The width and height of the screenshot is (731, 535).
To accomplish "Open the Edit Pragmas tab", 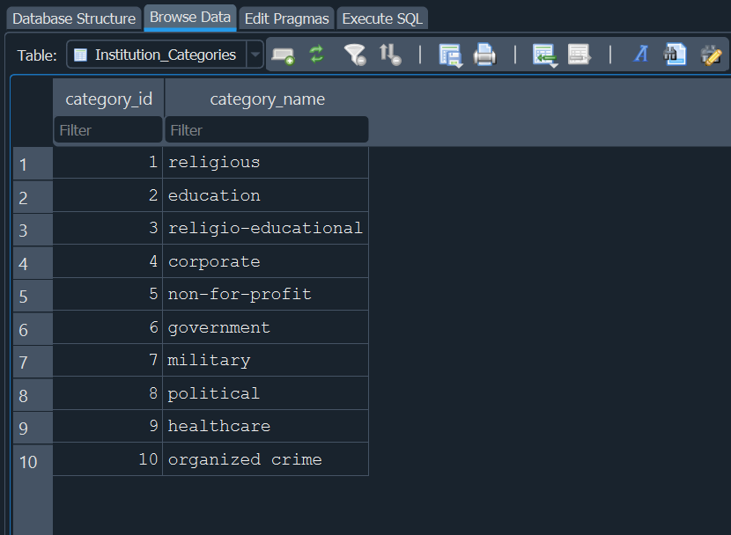I will click(287, 18).
